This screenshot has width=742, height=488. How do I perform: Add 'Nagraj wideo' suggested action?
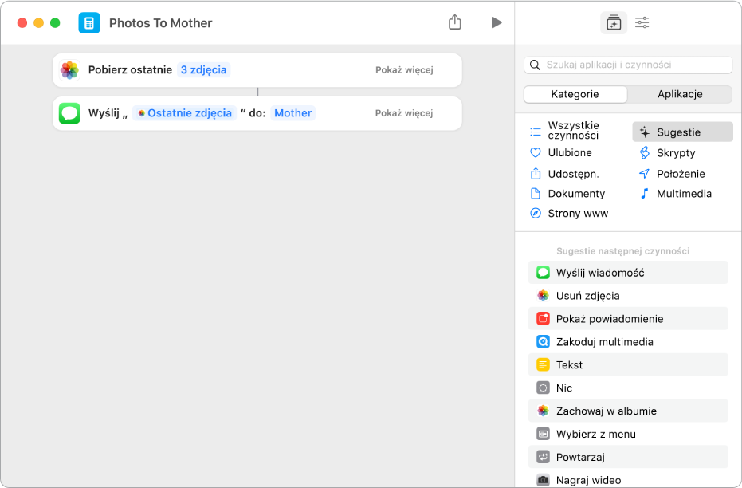[628, 479]
